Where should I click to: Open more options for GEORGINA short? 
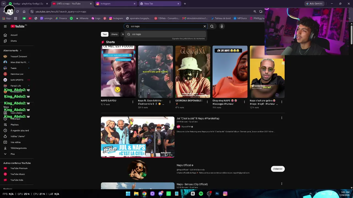pyautogui.click(x=207, y=102)
